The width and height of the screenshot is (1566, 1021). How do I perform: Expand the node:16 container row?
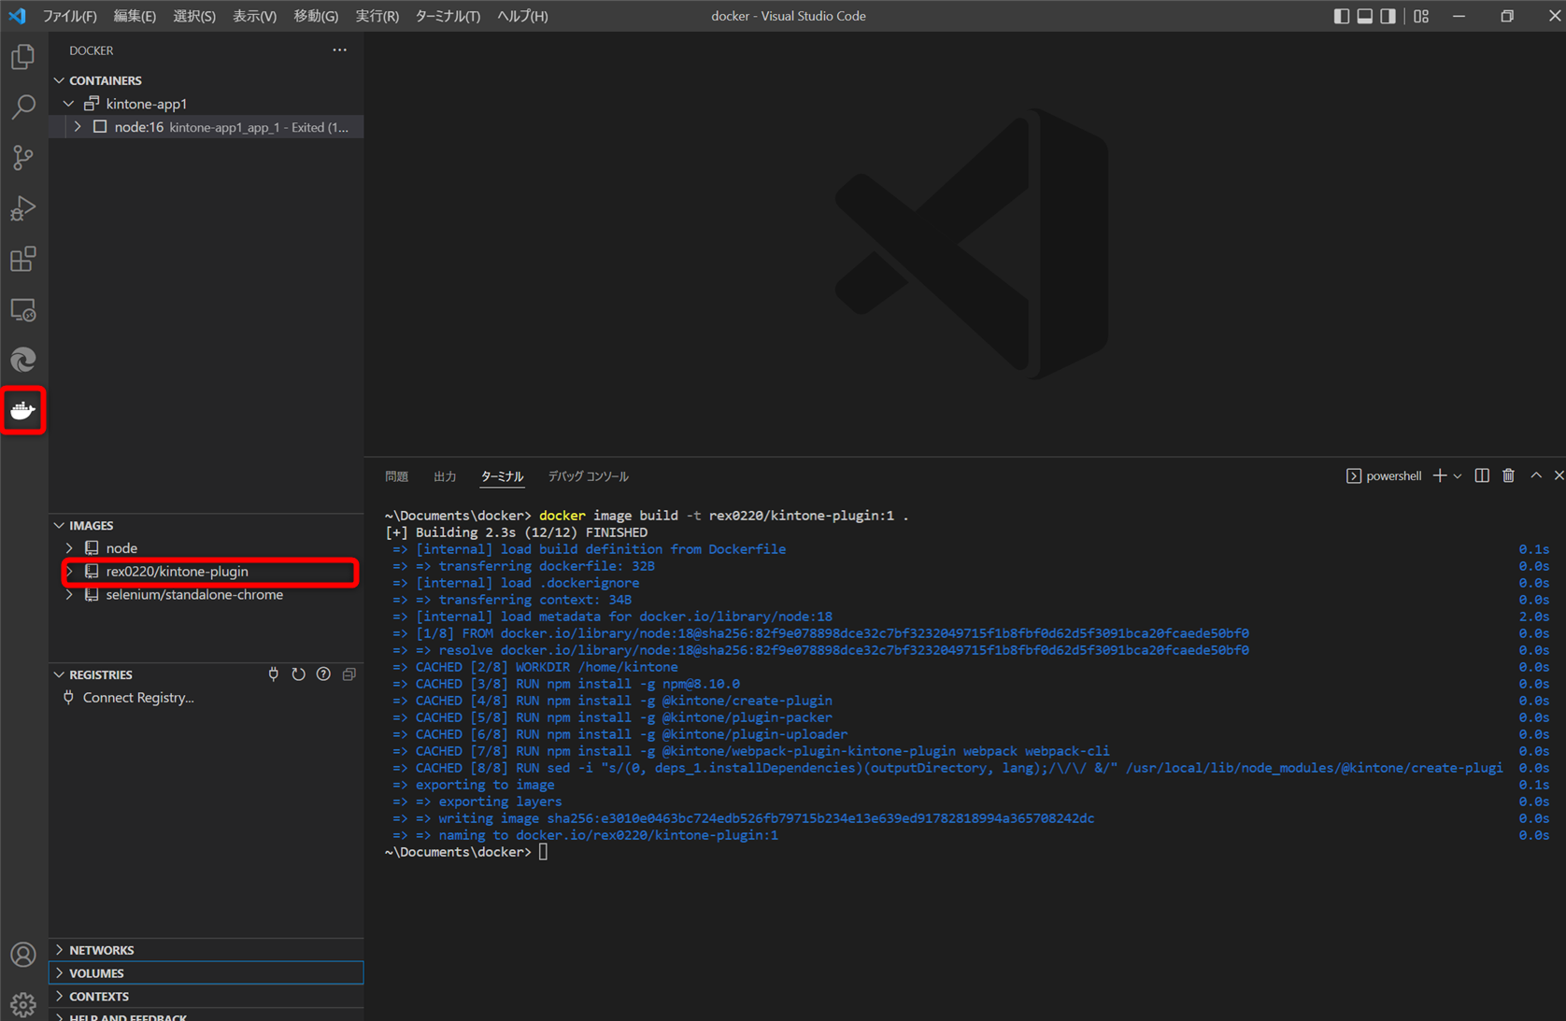click(x=78, y=127)
